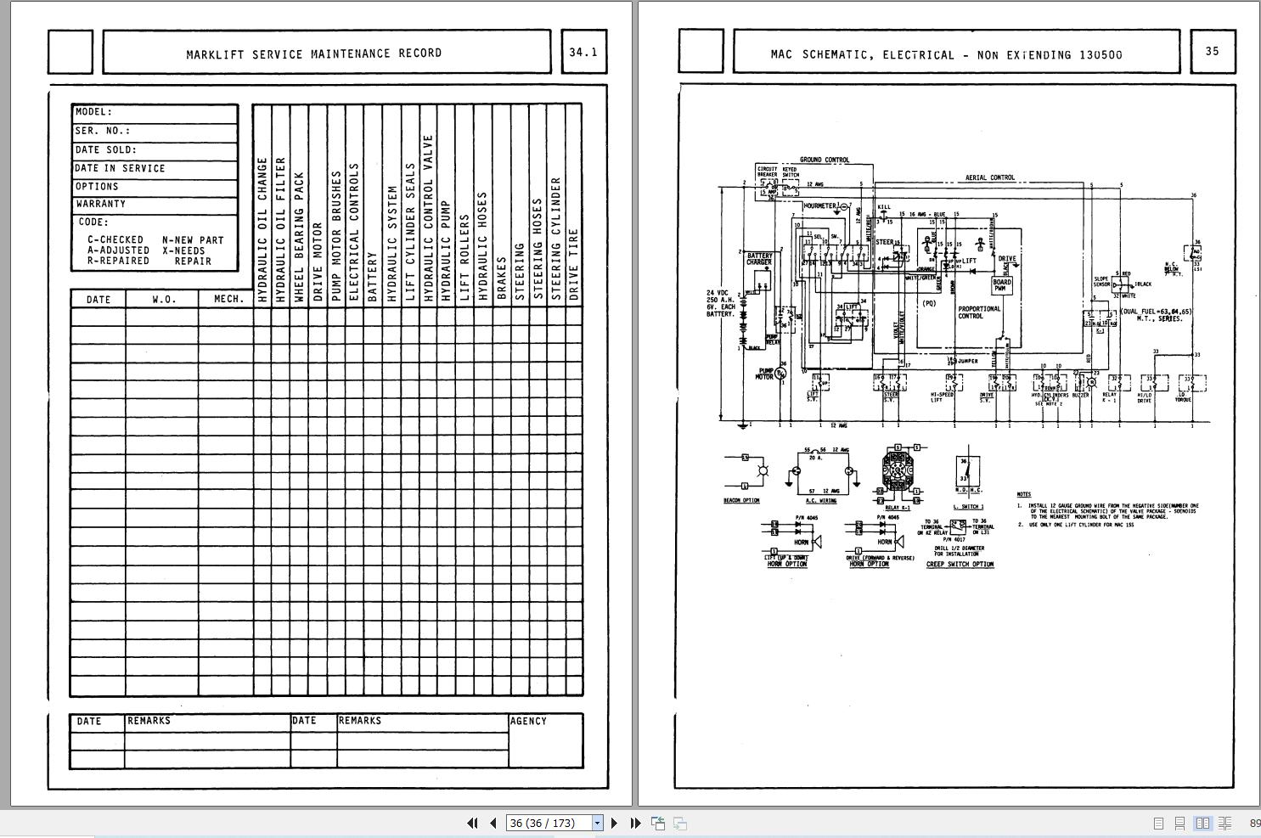The image size is (1261, 838).
Task: Open the page number dropdown arrow
Action: pos(597,823)
